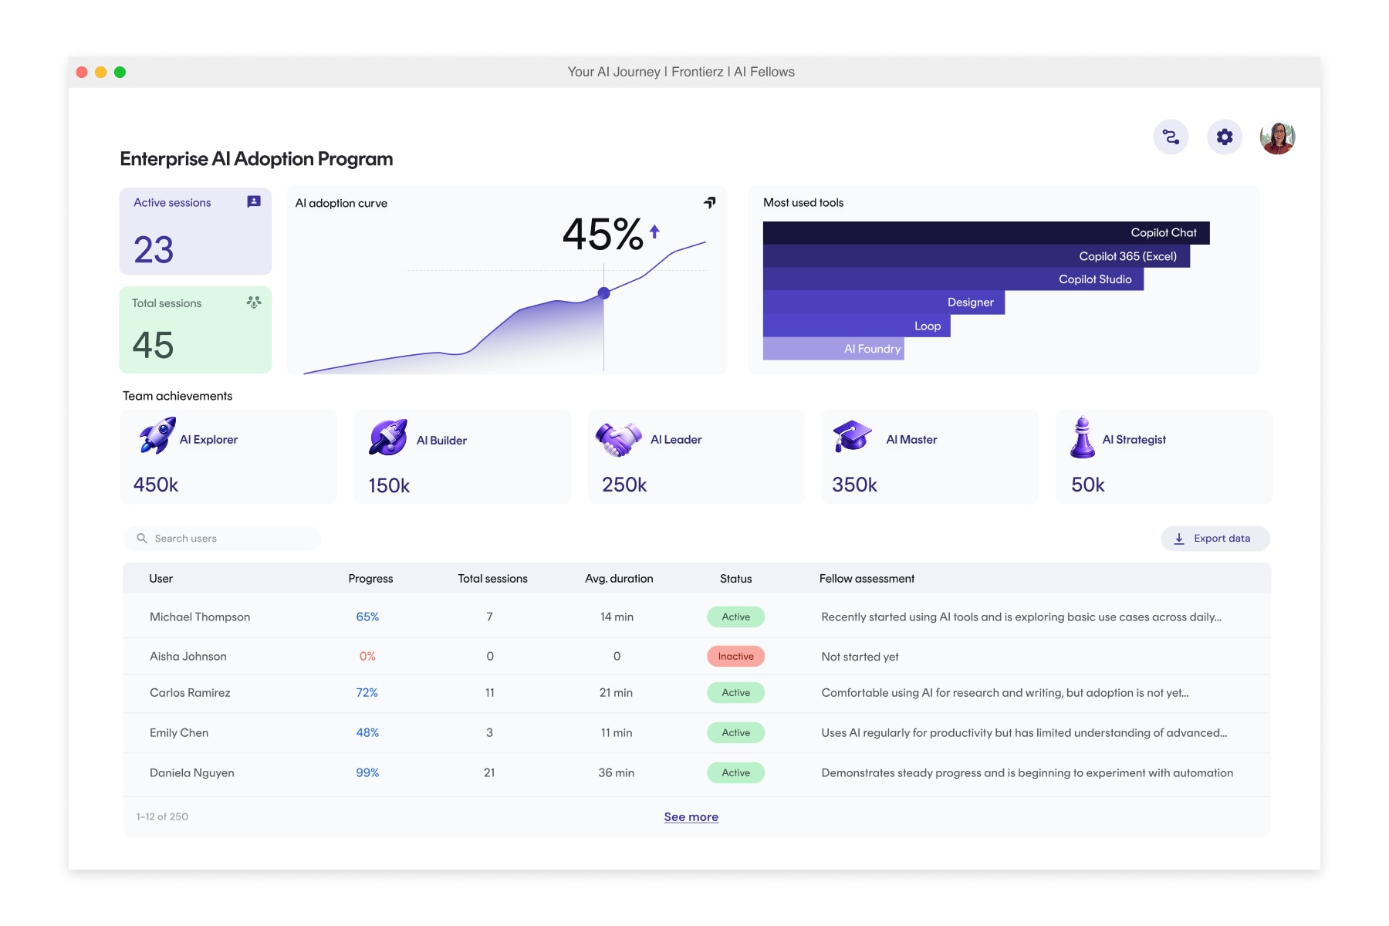Open the journey path icon in header
This screenshot has width=1389, height=926.
pyautogui.click(x=1171, y=137)
